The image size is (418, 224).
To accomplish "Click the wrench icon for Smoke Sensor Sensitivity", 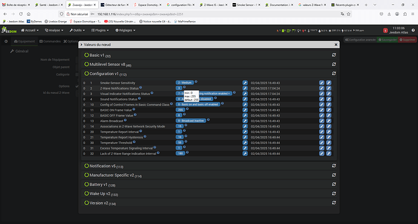I will click(x=245, y=83).
